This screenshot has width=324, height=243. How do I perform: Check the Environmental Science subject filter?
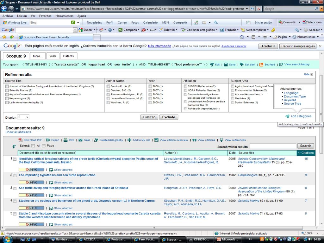pyautogui.click(x=233, y=90)
